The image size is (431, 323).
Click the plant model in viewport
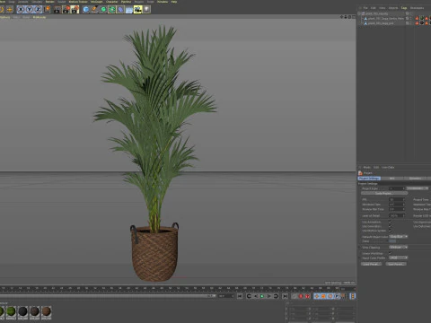[154, 153]
